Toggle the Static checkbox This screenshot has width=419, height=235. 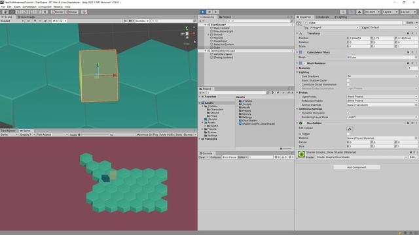[405, 23]
